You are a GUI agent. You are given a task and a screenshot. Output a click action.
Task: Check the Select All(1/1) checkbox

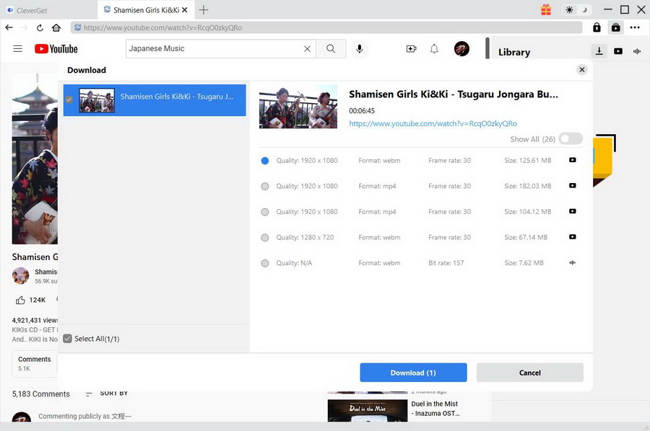(67, 339)
